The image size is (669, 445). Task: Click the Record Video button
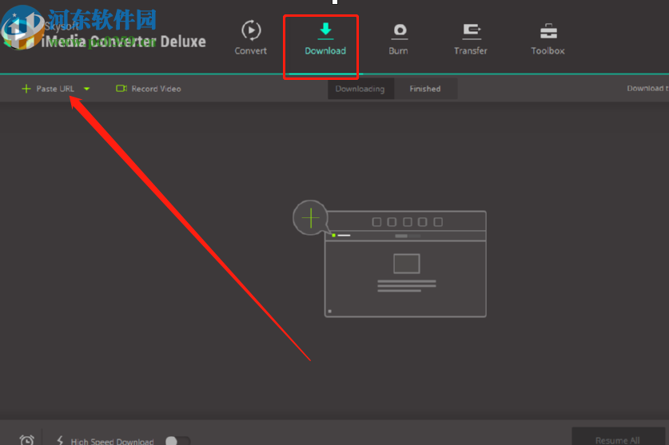point(149,89)
